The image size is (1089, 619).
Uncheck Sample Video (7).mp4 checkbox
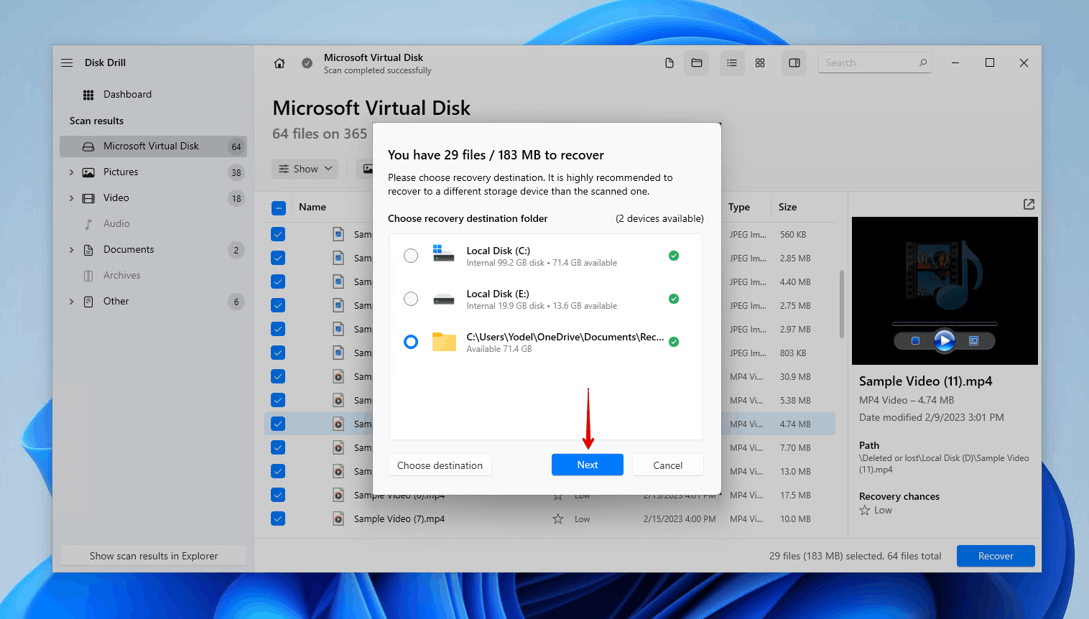click(x=278, y=518)
